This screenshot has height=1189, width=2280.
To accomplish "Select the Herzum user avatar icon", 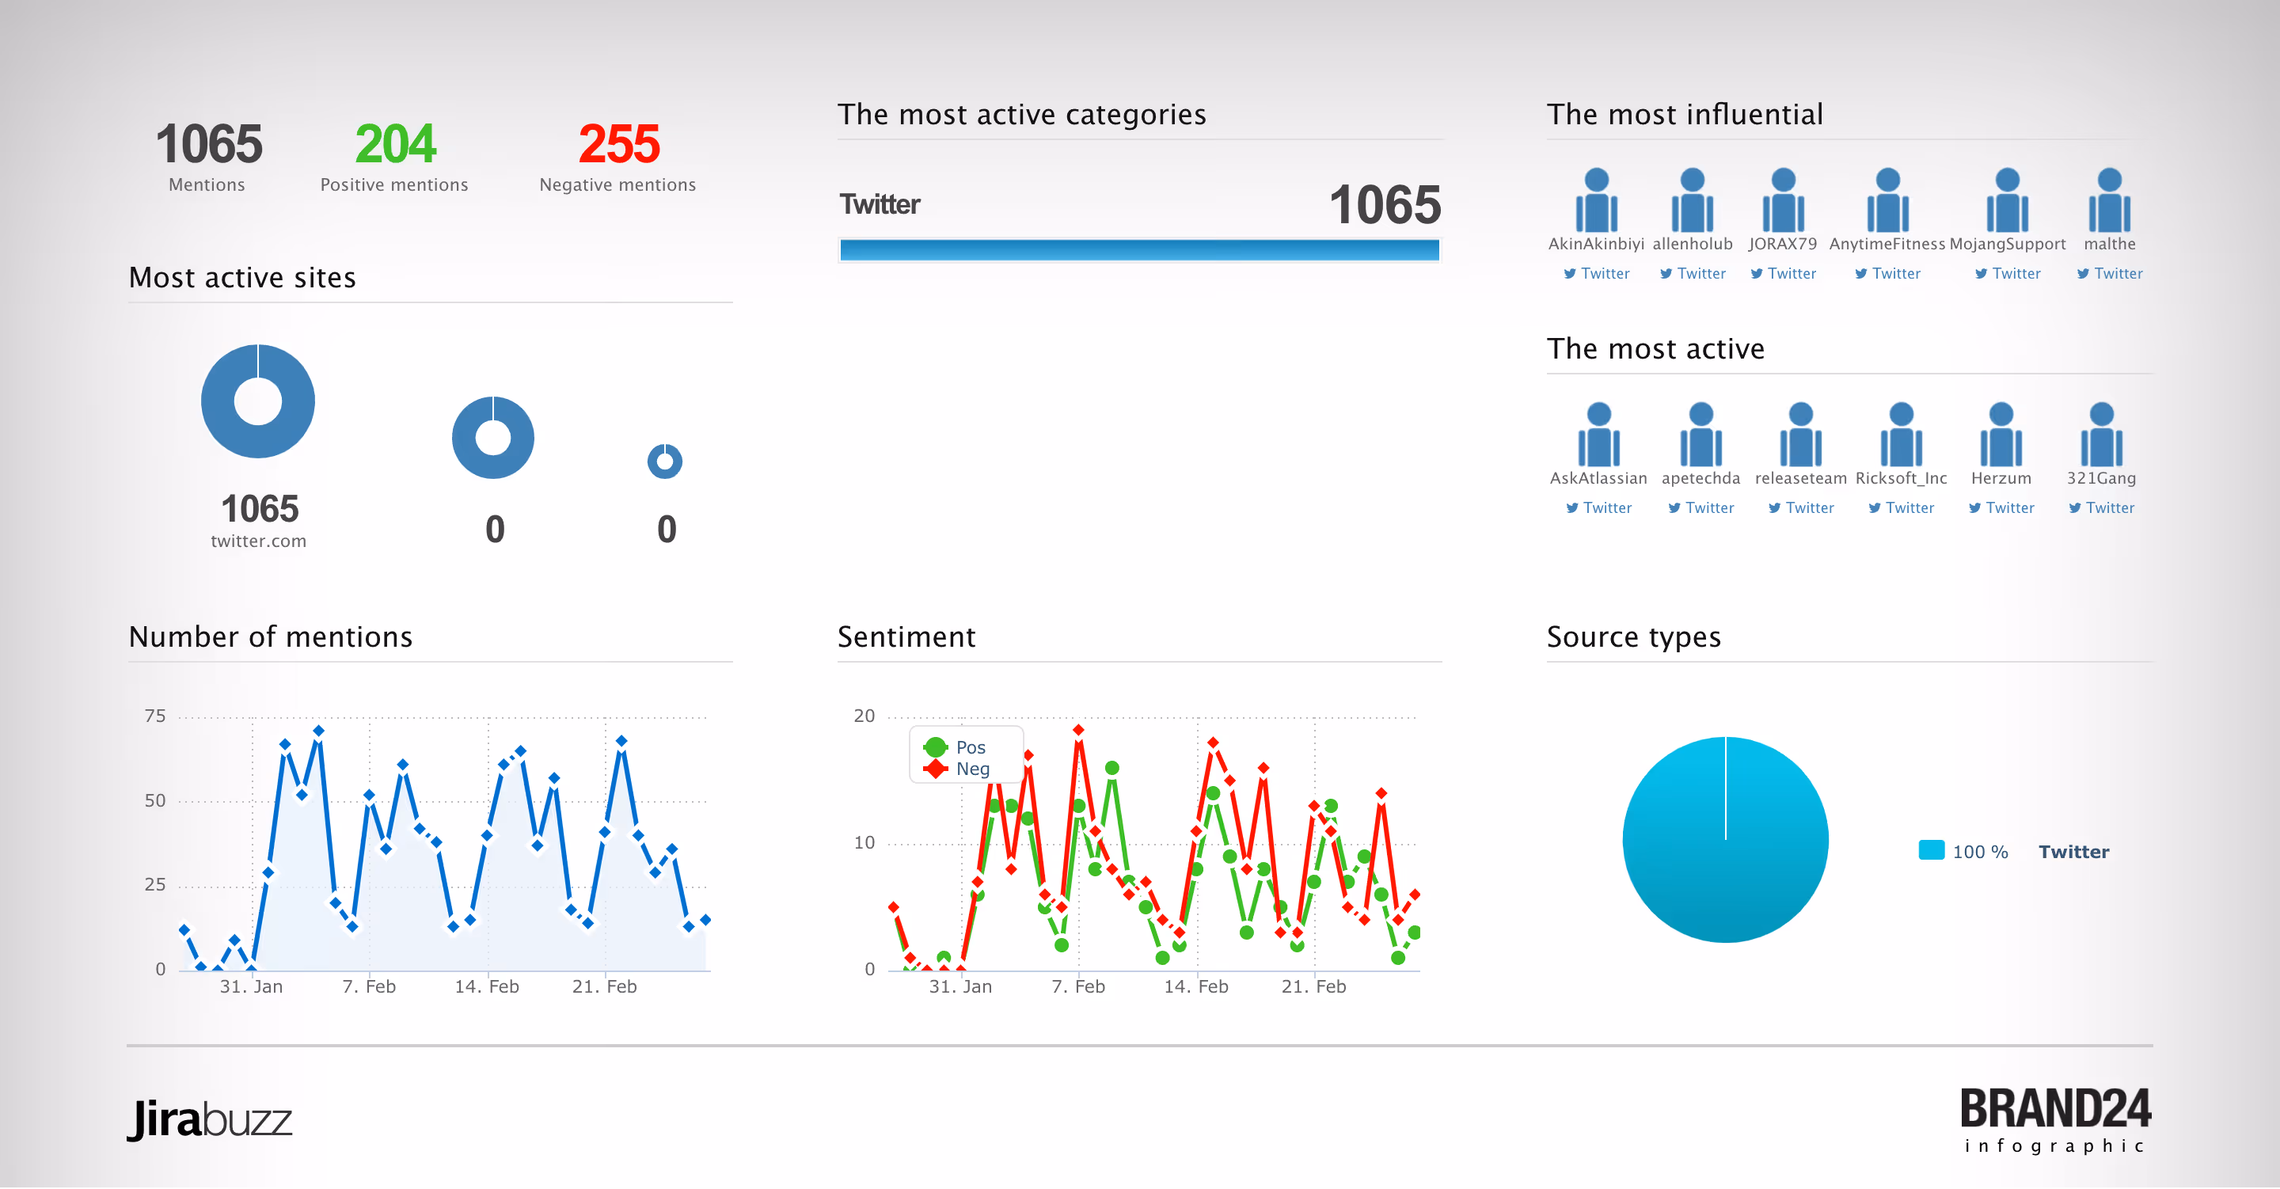I will [2001, 435].
